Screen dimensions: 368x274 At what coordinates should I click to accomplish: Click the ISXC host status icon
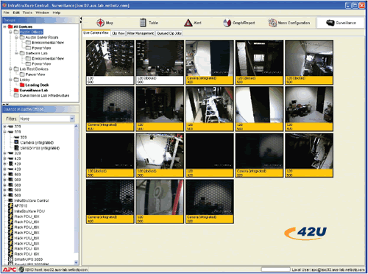[x=21, y=270]
